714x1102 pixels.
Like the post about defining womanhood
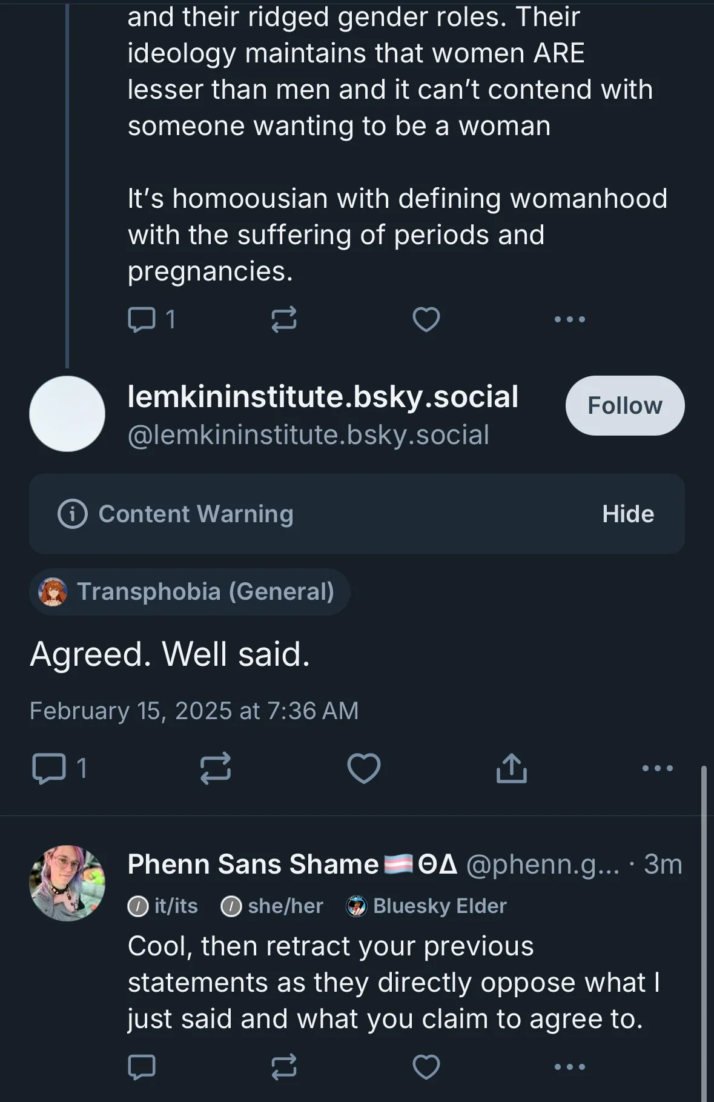pyautogui.click(x=426, y=319)
